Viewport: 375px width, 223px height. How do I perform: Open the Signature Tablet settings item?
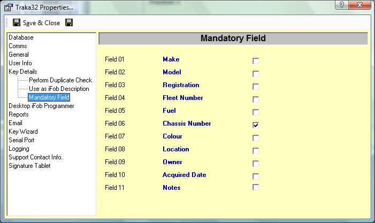pyautogui.click(x=29, y=166)
